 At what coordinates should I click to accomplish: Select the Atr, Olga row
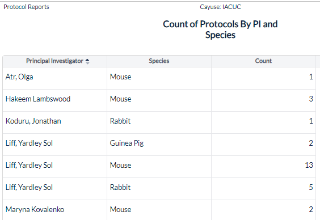pyautogui.click(x=159, y=77)
